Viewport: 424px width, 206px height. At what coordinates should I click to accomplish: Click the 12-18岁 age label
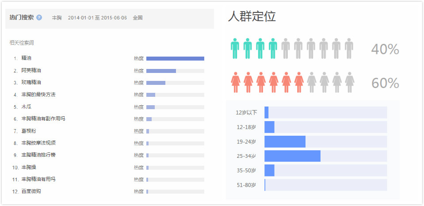coord(246,127)
